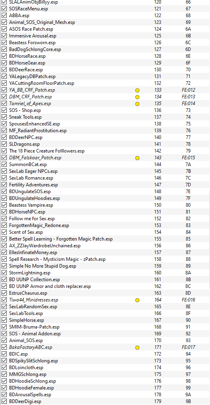Toggle the BDDeerDigi.esp checkbox

(4, 401)
